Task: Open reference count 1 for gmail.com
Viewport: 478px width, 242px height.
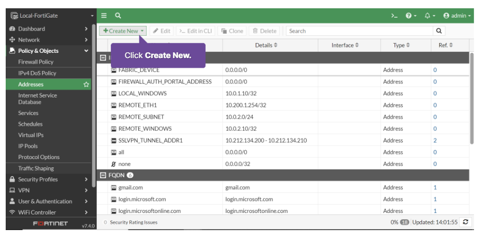Action: (435, 188)
